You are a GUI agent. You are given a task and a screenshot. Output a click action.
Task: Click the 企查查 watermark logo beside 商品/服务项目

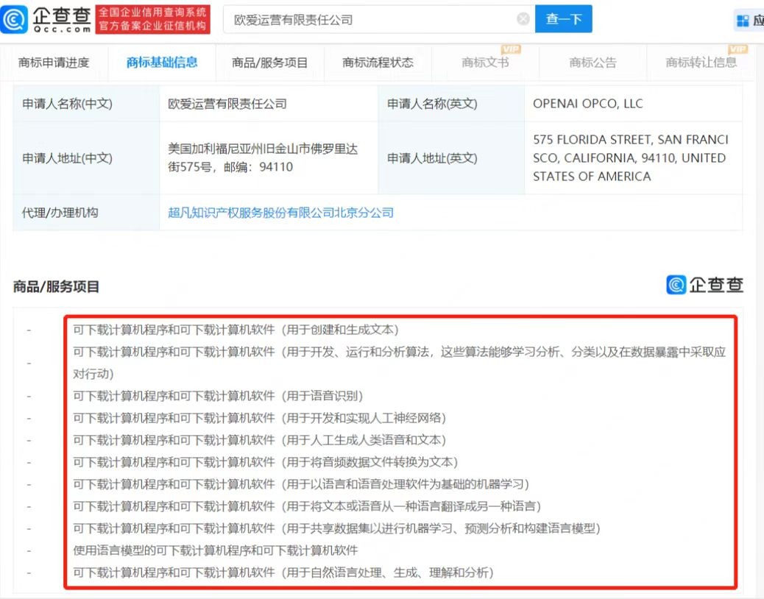tap(704, 284)
